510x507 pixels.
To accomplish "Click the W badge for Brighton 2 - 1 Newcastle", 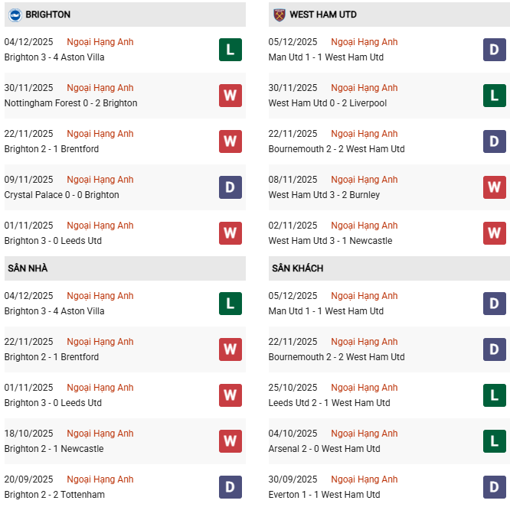I will pos(230,441).
